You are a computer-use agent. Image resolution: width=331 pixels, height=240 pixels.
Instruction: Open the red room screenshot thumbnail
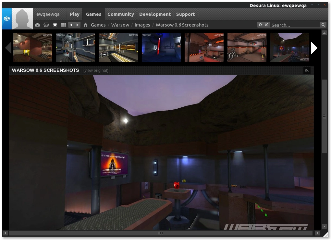tap(33, 47)
